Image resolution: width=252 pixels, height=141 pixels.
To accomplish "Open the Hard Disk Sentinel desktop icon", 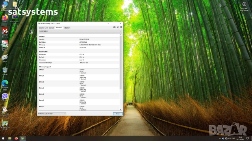I will click(5, 45).
